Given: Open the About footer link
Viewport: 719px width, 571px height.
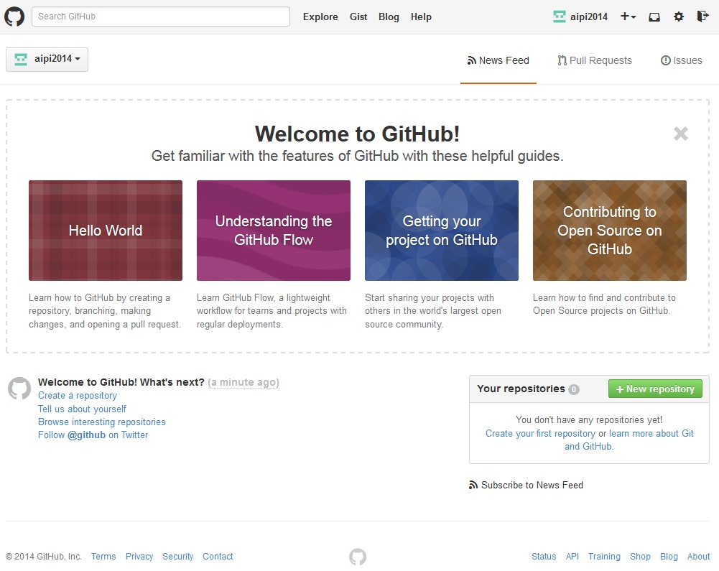Looking at the screenshot, I should (698, 557).
